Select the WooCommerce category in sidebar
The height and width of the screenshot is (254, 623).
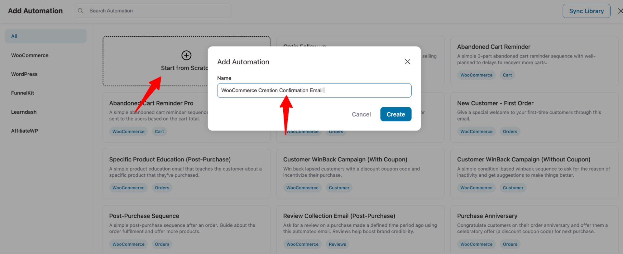[x=30, y=55]
